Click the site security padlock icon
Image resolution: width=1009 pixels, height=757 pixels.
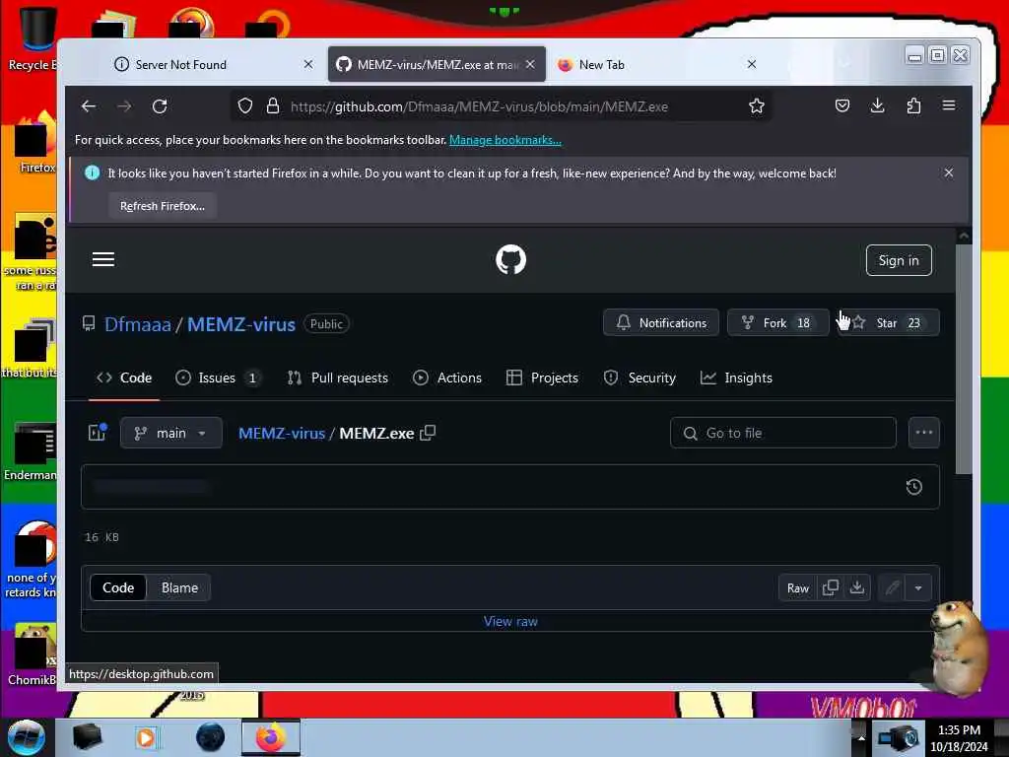coord(273,106)
